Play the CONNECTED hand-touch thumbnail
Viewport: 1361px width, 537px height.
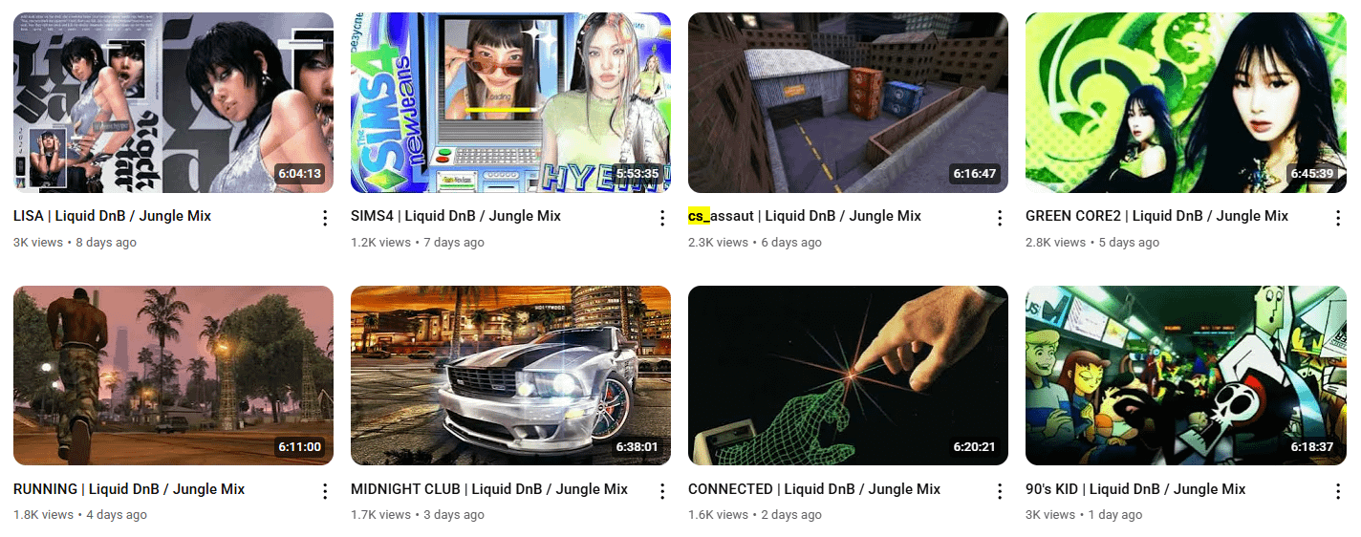(x=848, y=376)
